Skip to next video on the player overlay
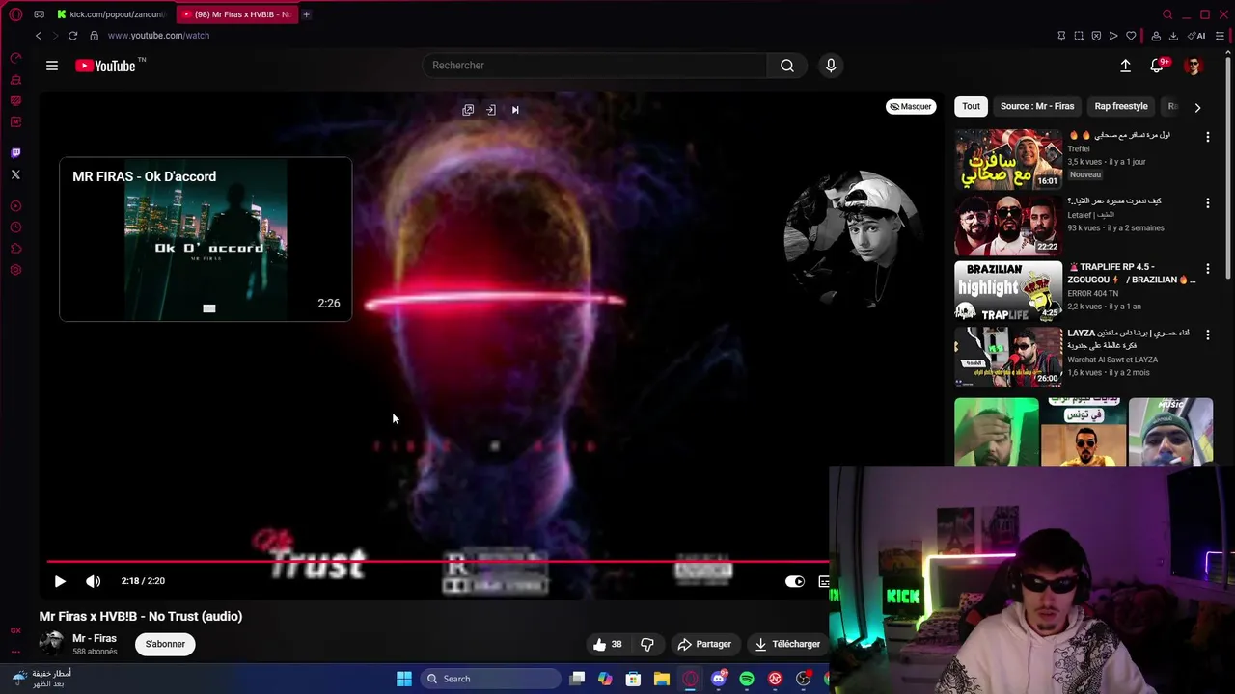This screenshot has width=1235, height=694. tap(515, 110)
